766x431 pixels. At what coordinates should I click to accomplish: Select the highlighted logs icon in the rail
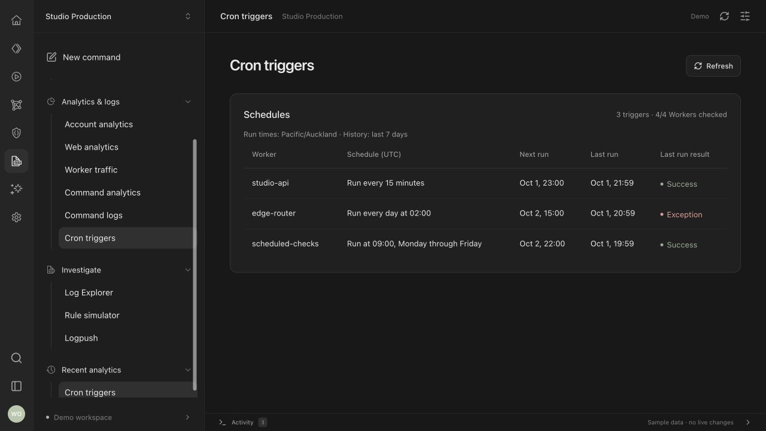tap(16, 161)
